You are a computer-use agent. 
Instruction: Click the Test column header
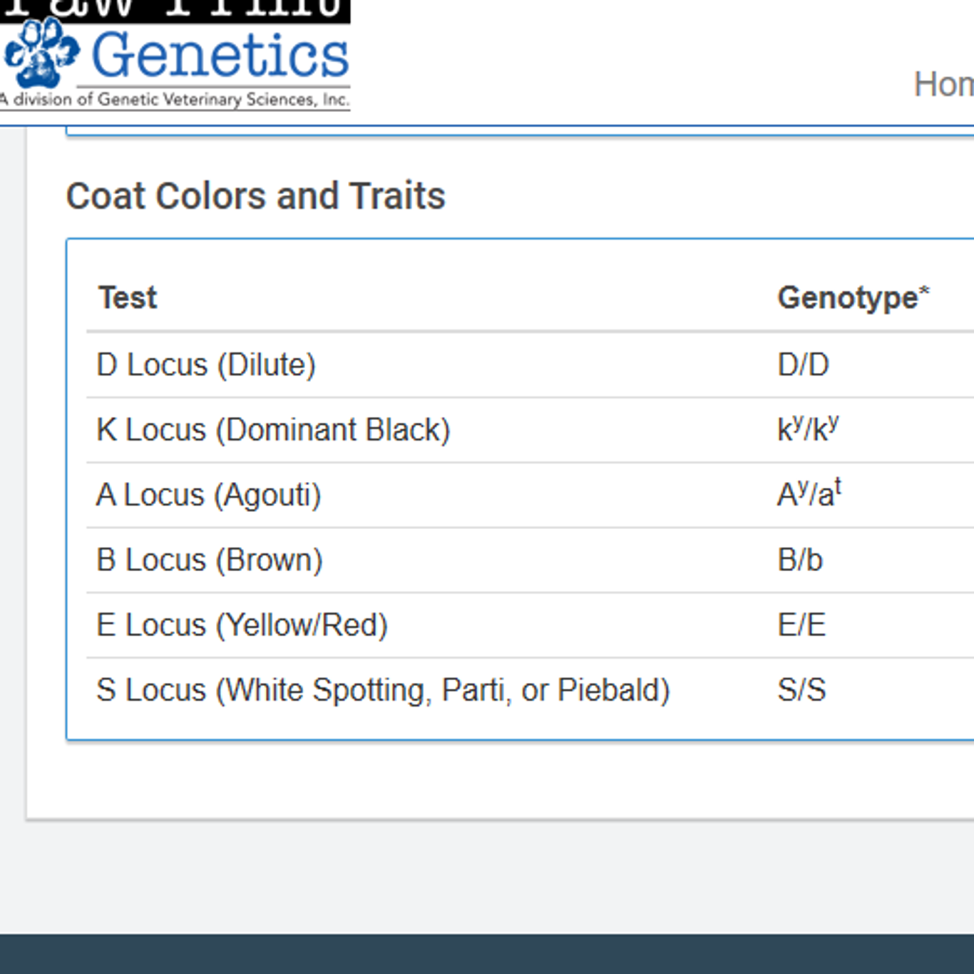coord(128,297)
